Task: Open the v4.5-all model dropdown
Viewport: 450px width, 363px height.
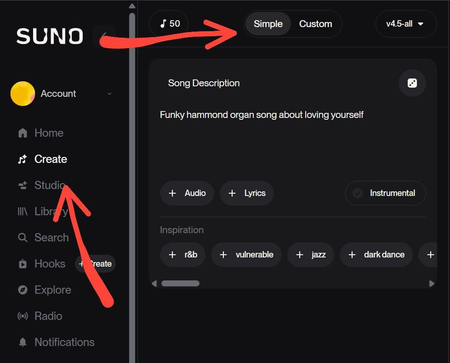Action: [406, 24]
